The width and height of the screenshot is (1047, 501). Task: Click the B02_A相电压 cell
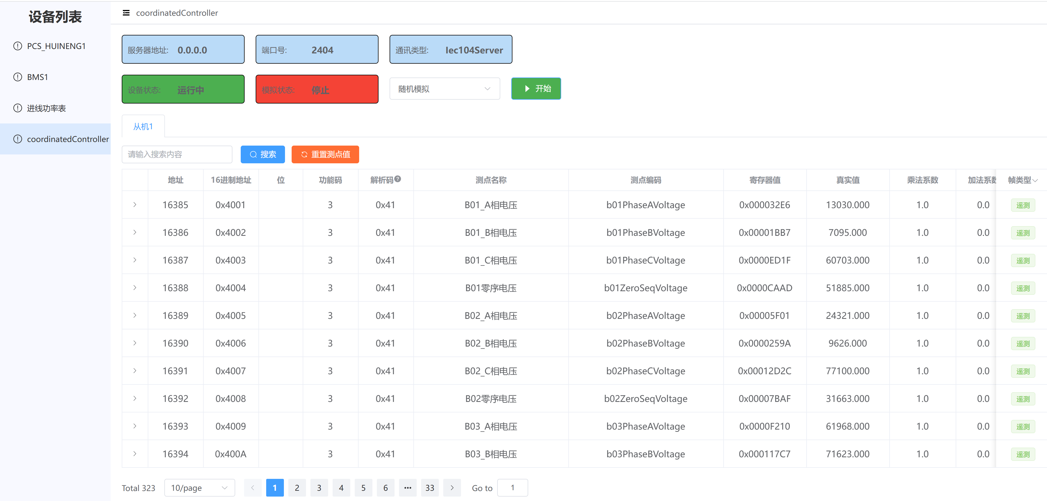(491, 316)
